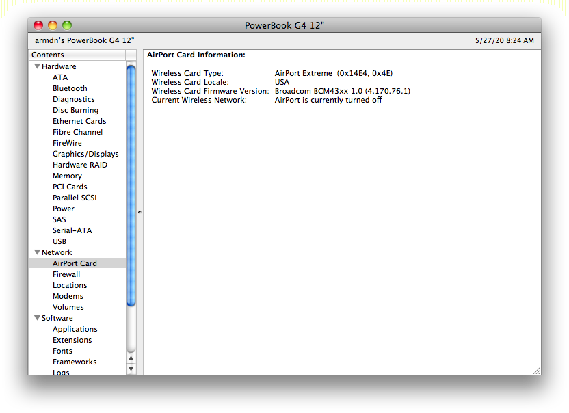
Task: Click the AirPort Extreme card type value
Action: (x=334, y=73)
